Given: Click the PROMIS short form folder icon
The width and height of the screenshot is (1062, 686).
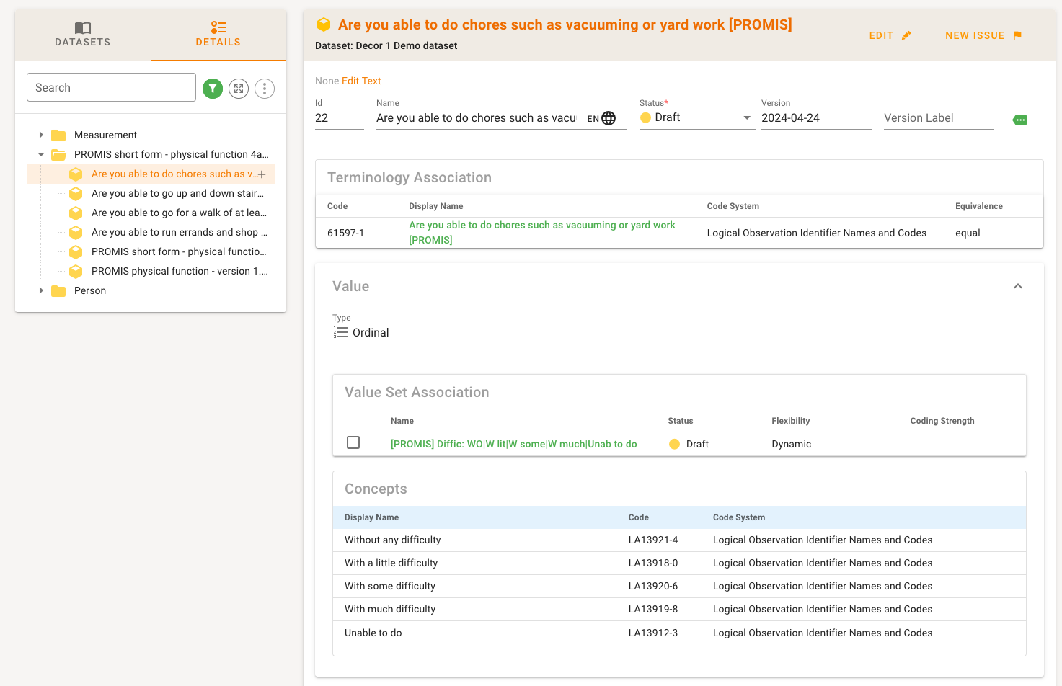Looking at the screenshot, I should [58, 155].
